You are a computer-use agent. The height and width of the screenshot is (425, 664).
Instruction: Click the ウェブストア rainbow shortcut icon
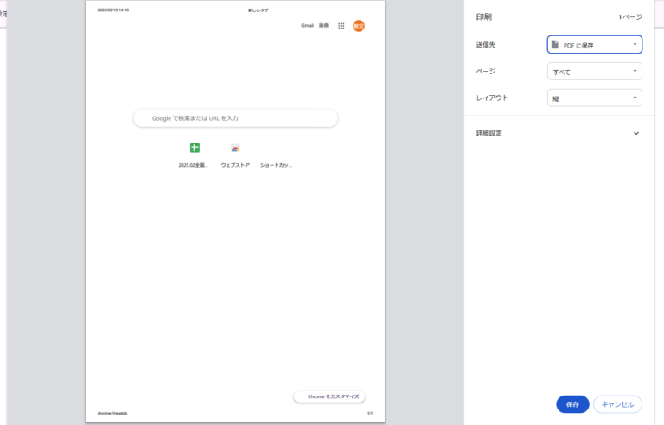pyautogui.click(x=235, y=148)
